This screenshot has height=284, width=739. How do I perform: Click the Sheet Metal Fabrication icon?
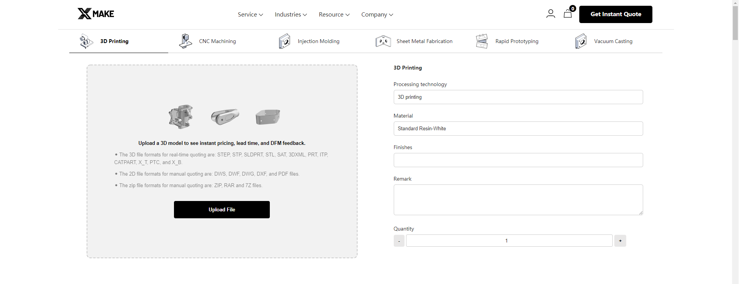click(x=383, y=41)
